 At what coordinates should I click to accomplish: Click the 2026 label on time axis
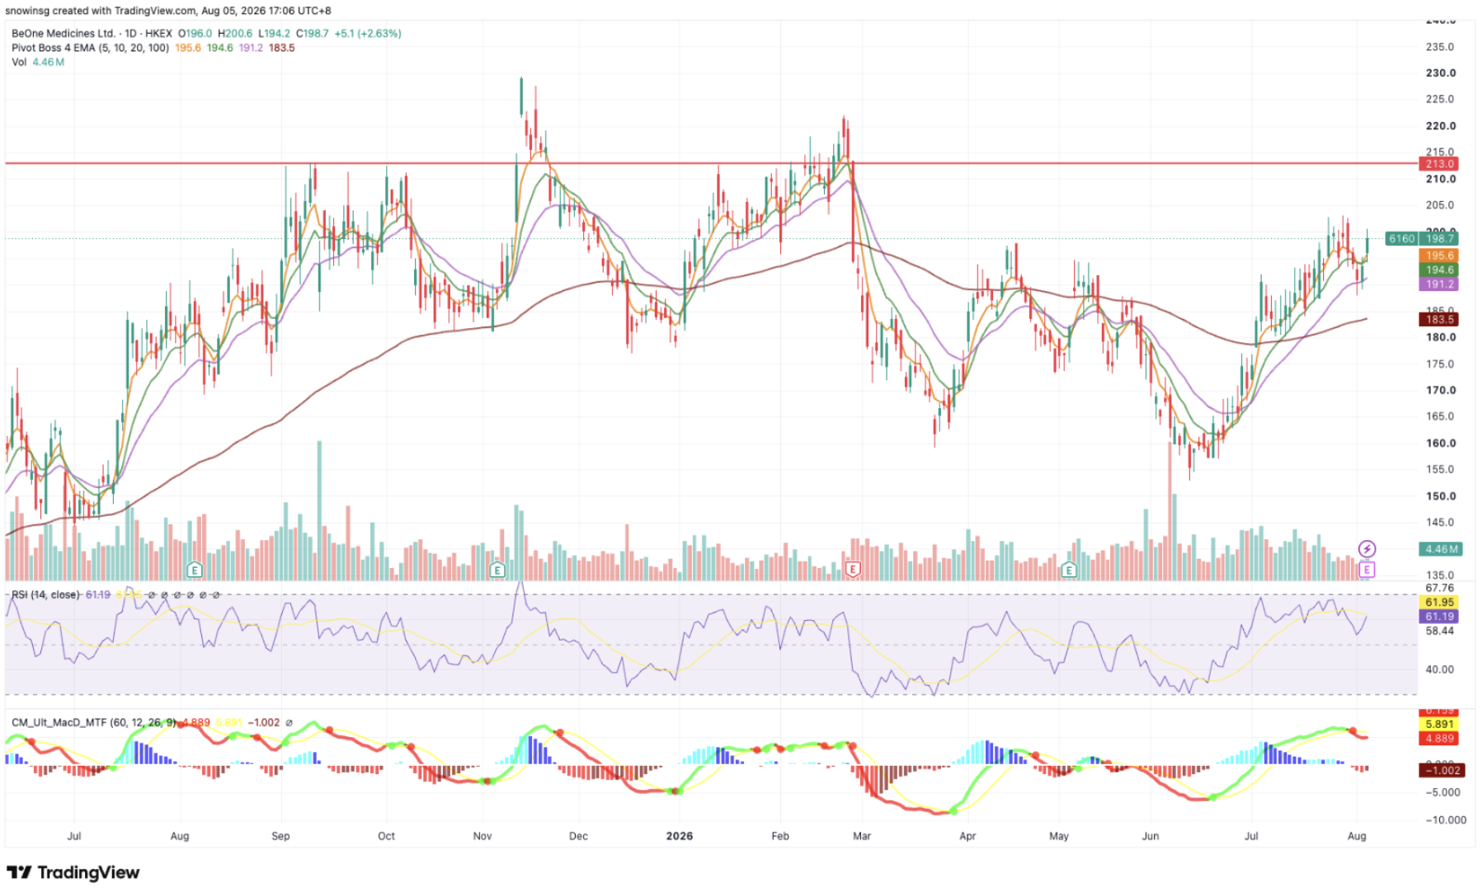[x=680, y=836]
